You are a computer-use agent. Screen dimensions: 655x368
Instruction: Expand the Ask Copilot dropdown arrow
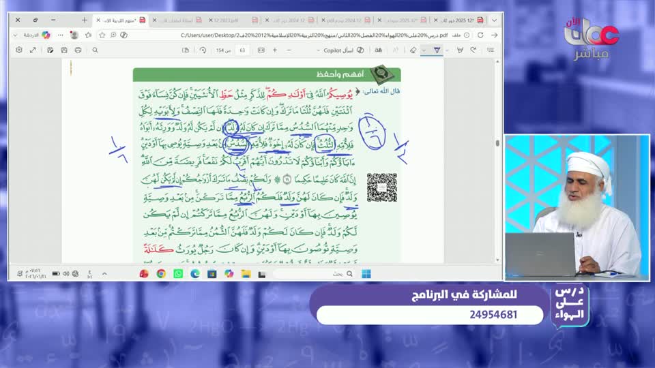tap(319, 50)
